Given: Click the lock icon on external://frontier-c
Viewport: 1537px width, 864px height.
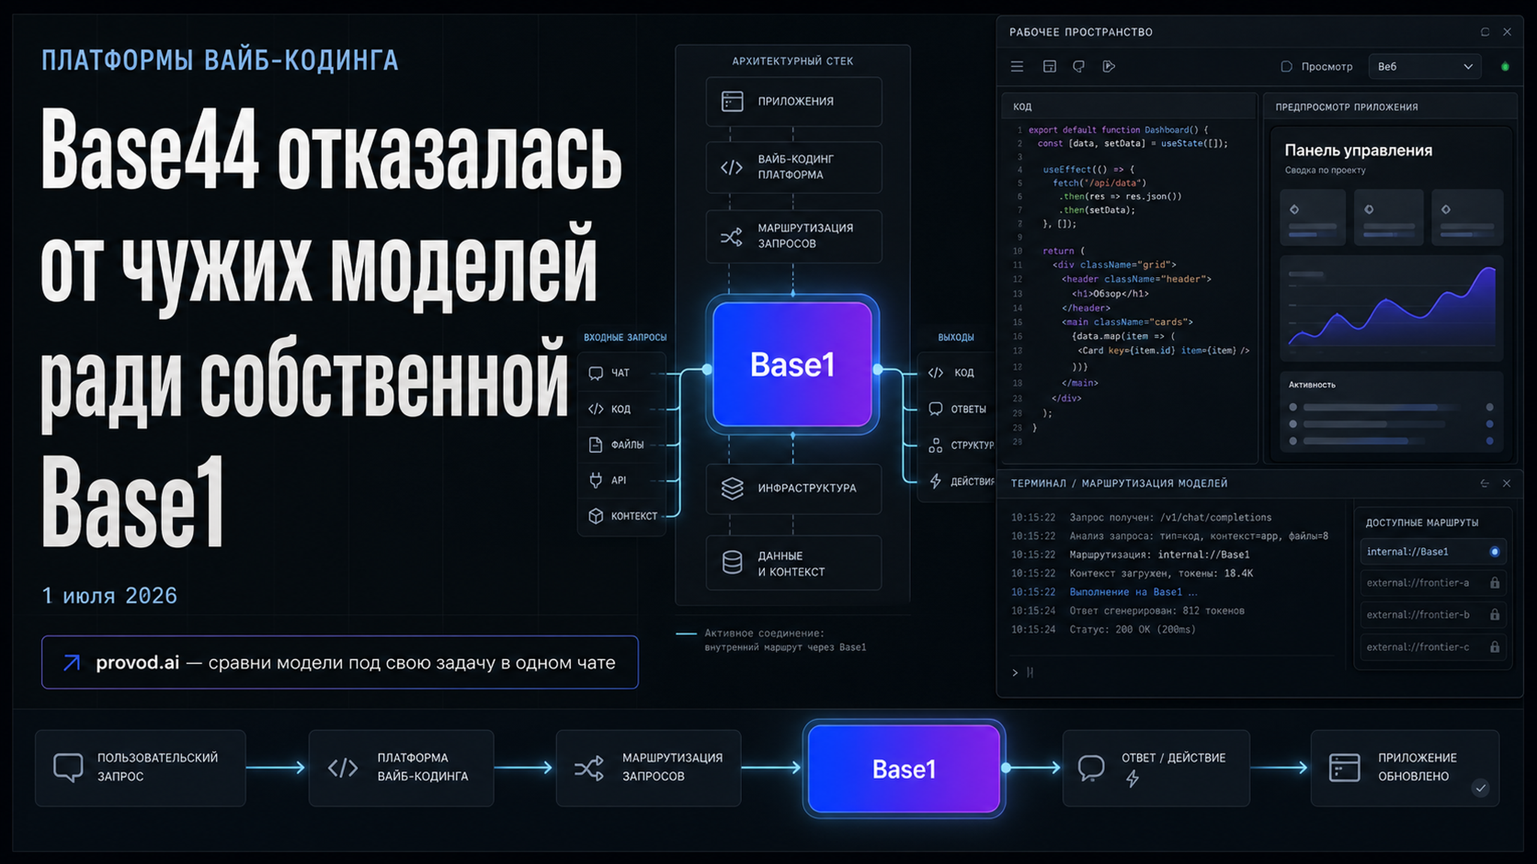Looking at the screenshot, I should pyautogui.click(x=1494, y=647).
